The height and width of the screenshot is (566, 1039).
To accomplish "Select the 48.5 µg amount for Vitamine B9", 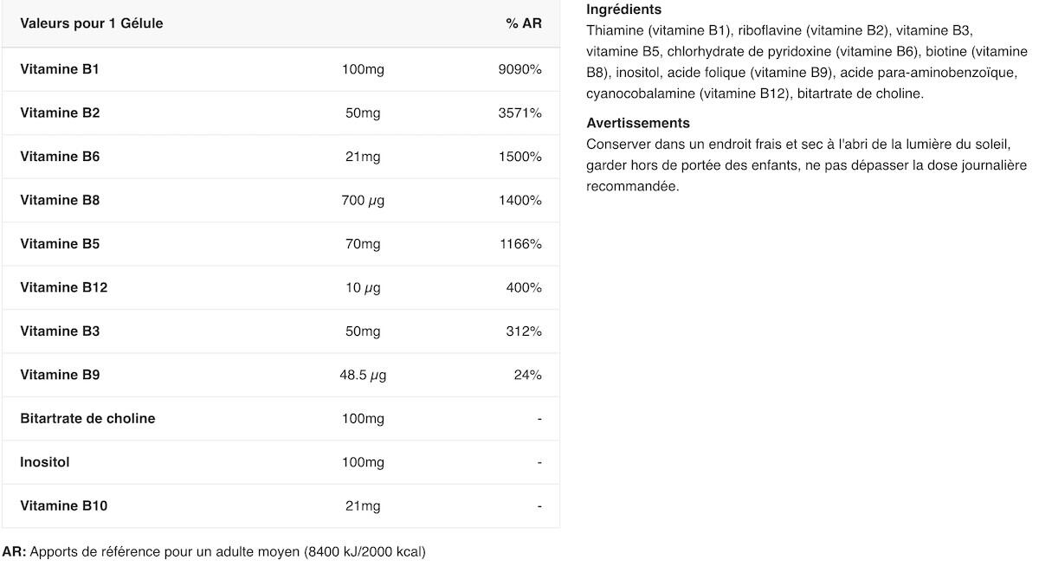I will (363, 375).
